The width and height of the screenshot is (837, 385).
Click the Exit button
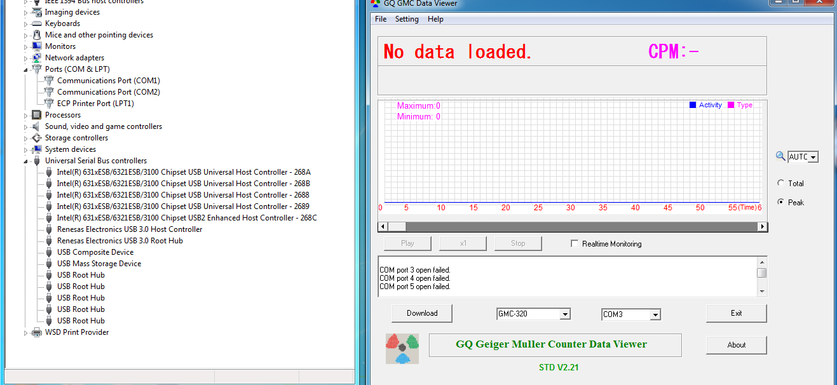click(736, 313)
